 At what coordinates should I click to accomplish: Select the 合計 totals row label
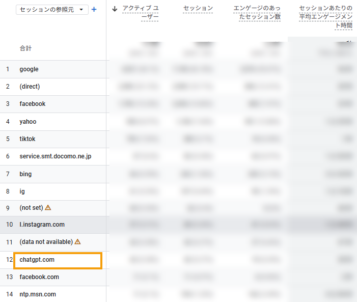click(x=25, y=48)
